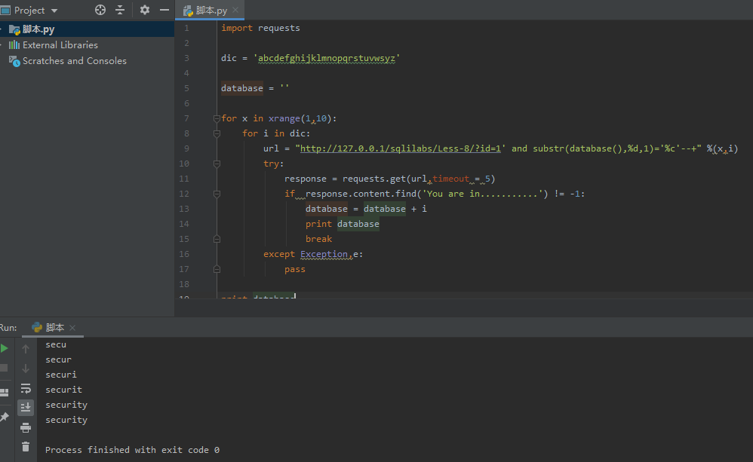Click 'Exception' in the except clause

coord(324,254)
